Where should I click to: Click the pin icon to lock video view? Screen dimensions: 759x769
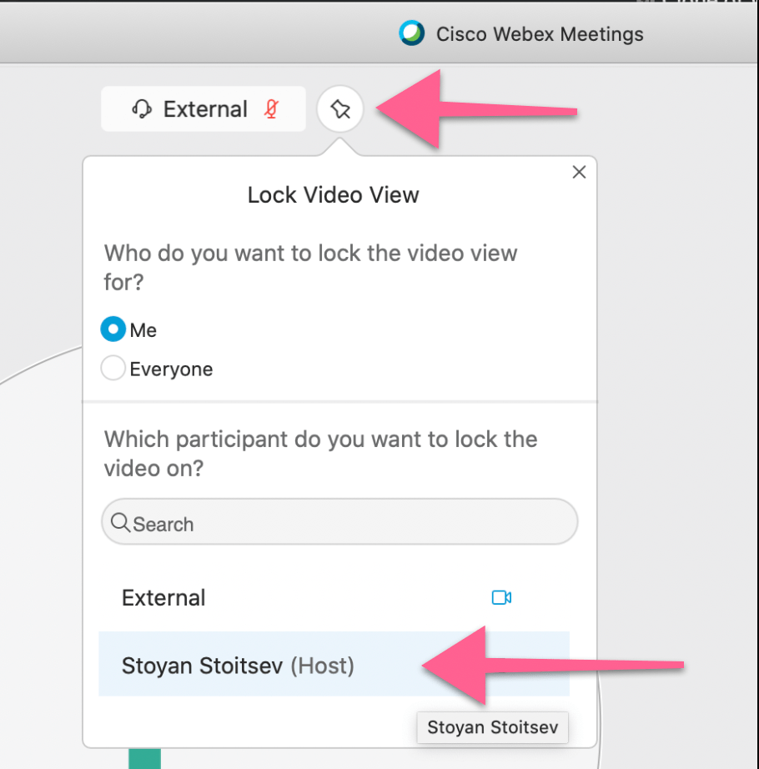click(x=339, y=109)
